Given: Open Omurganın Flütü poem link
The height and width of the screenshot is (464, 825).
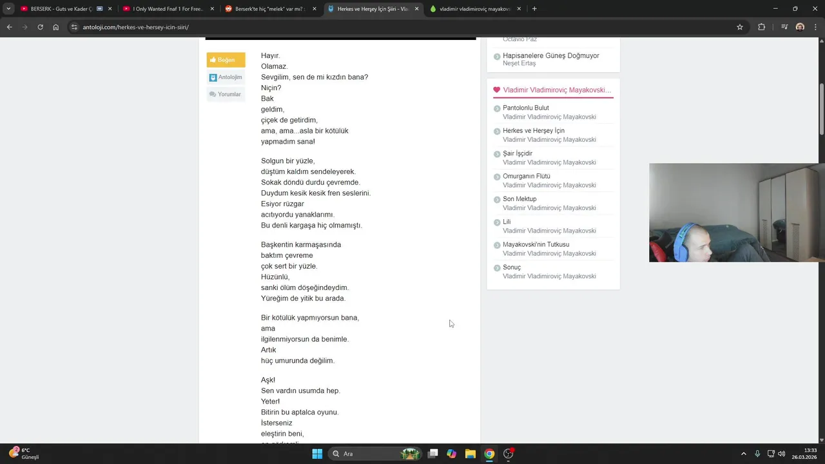Looking at the screenshot, I should point(527,176).
